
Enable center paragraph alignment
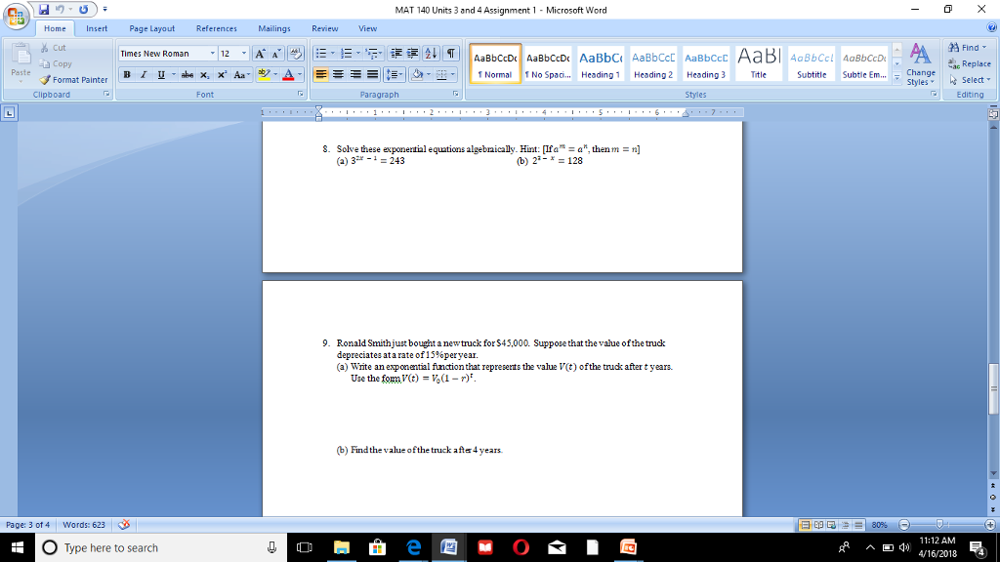(x=338, y=74)
